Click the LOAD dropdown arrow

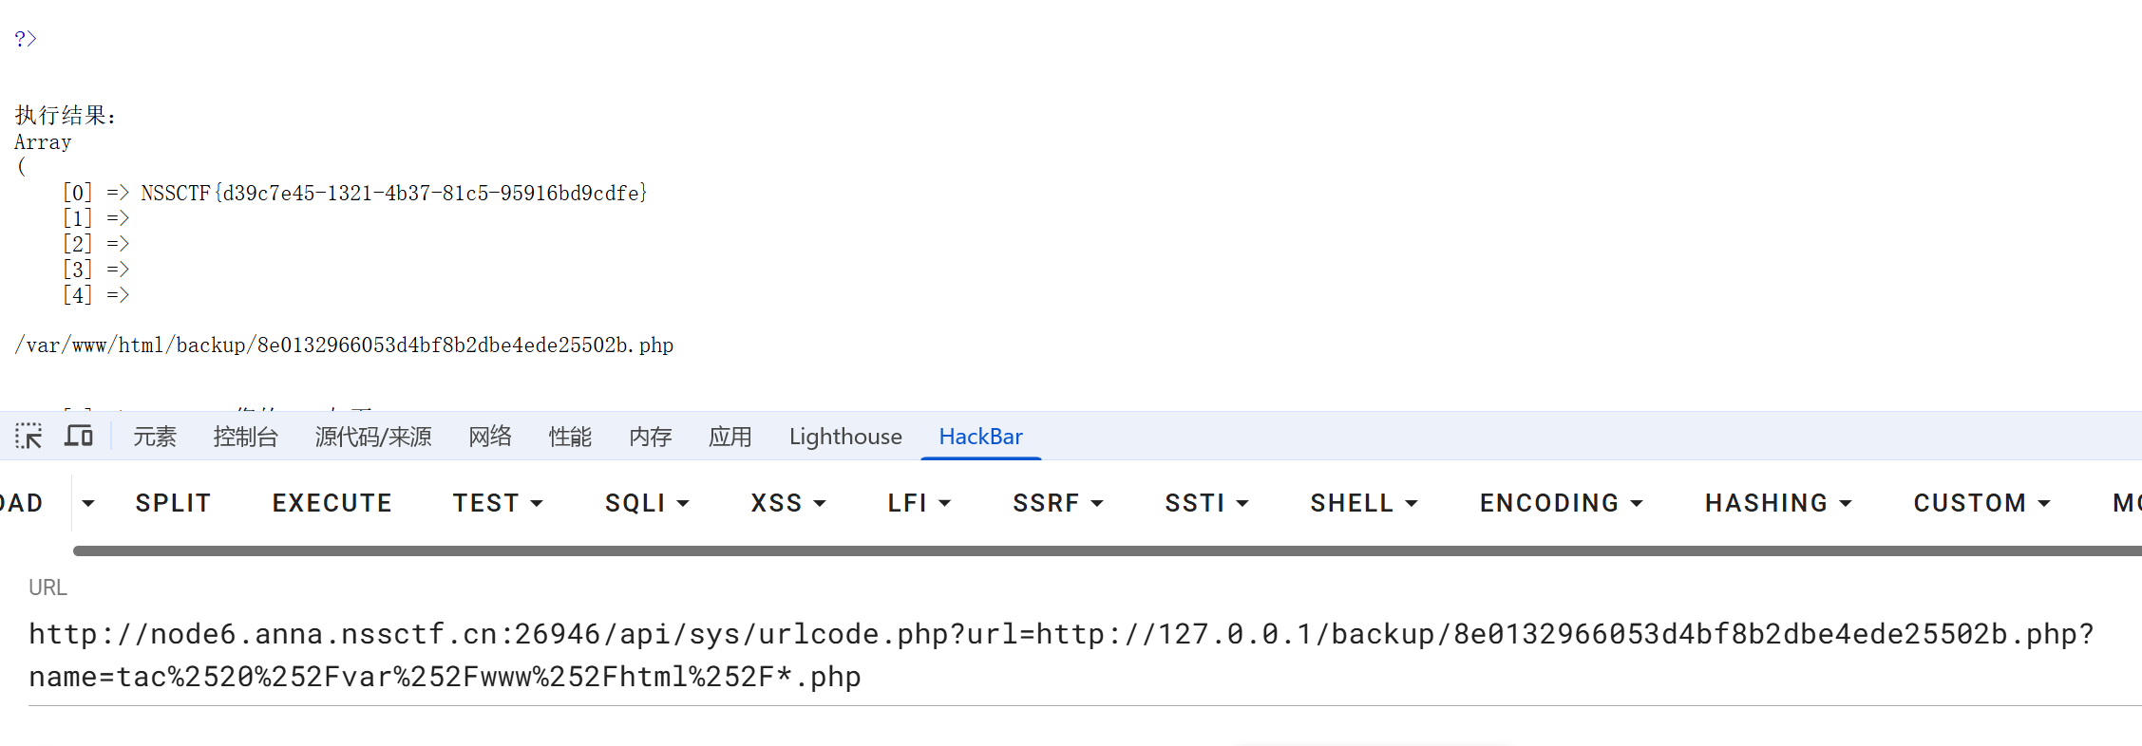coord(88,503)
